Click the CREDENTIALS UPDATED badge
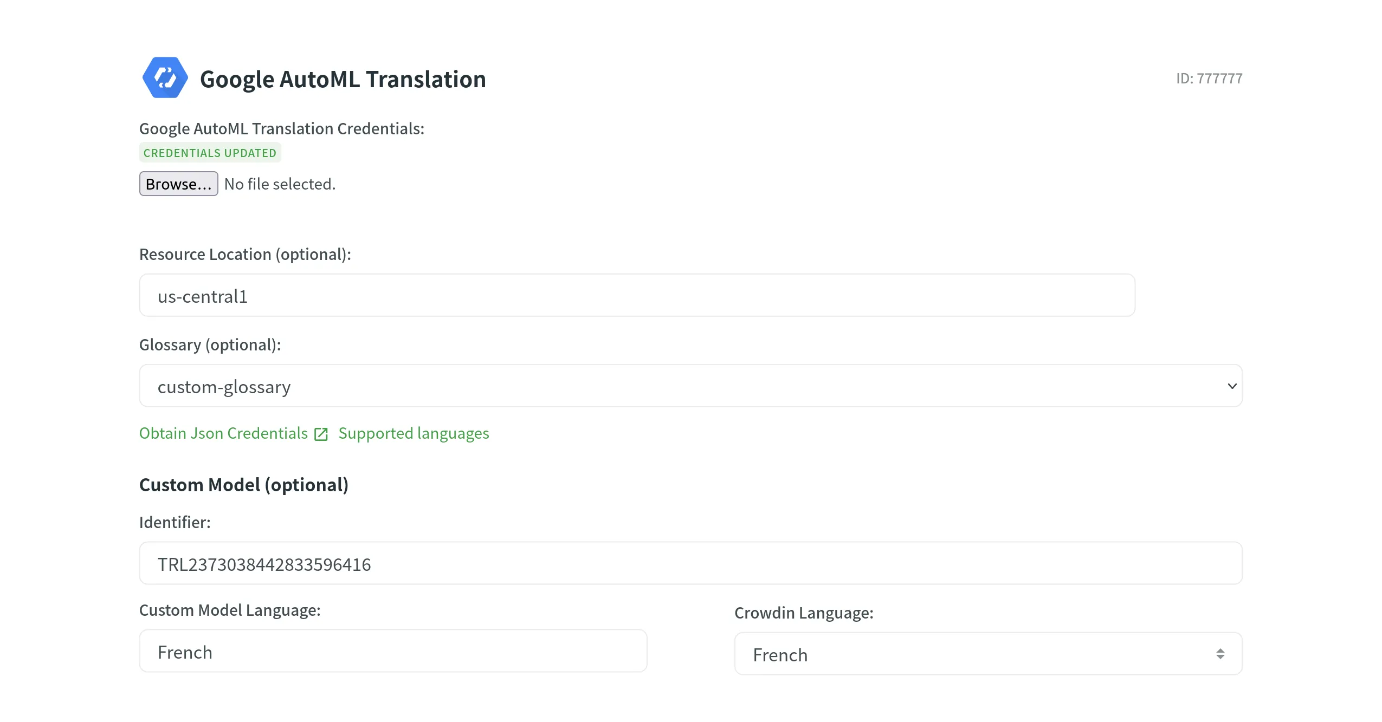 210,152
